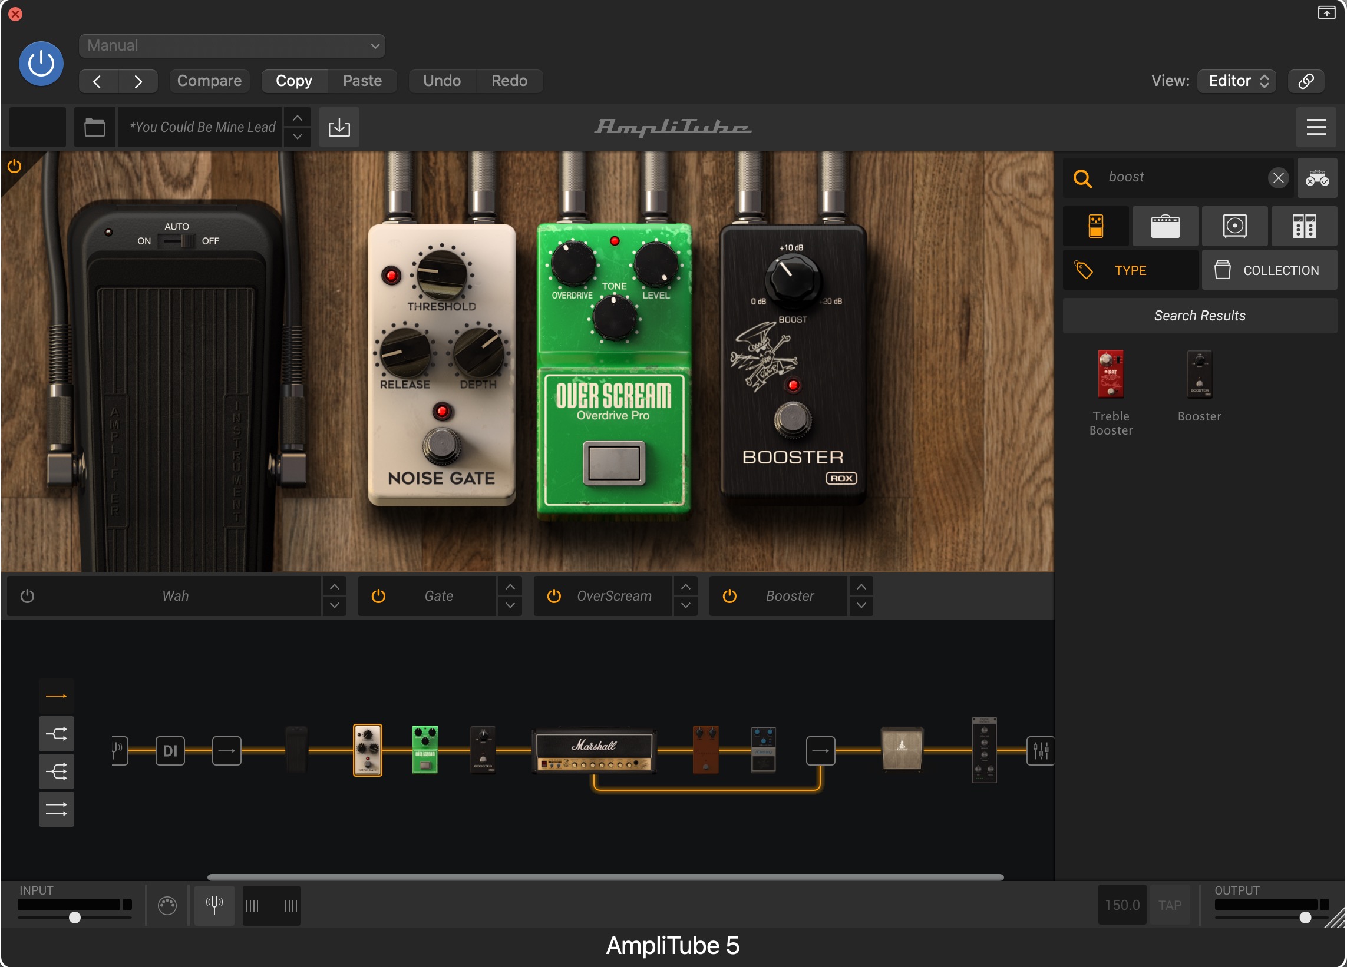Viewport: 1347px width, 967px height.
Task: Select three-way split routing icon
Action: click(57, 771)
